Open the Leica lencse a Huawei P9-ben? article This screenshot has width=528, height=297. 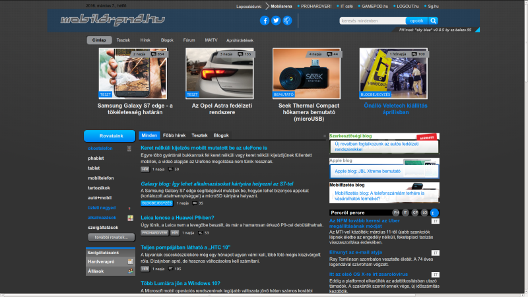178,218
